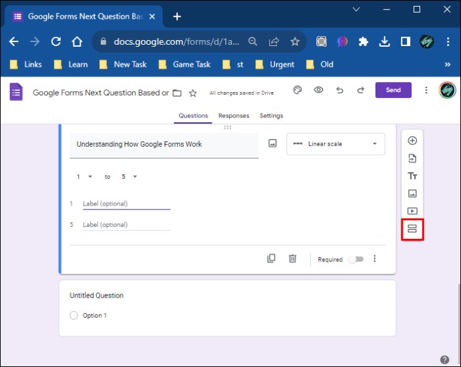Add image to the question
This screenshot has width=461, height=367.
[x=273, y=143]
